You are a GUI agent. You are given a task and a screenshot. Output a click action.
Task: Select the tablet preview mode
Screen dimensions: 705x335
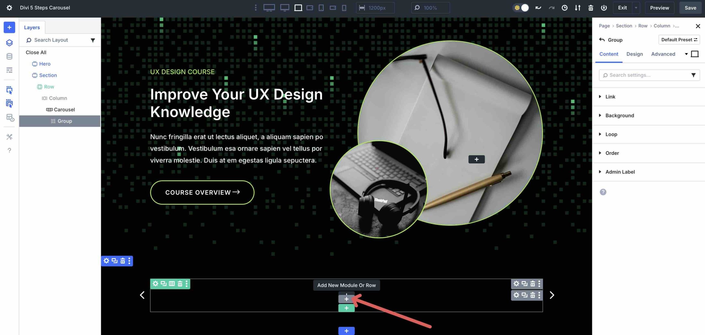click(320, 8)
